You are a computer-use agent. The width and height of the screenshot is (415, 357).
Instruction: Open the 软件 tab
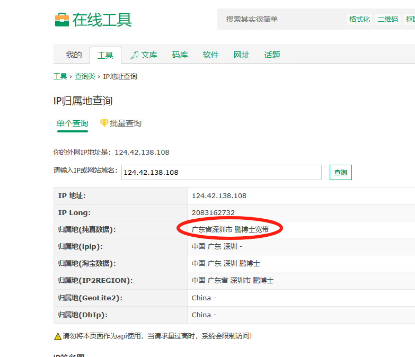point(210,55)
